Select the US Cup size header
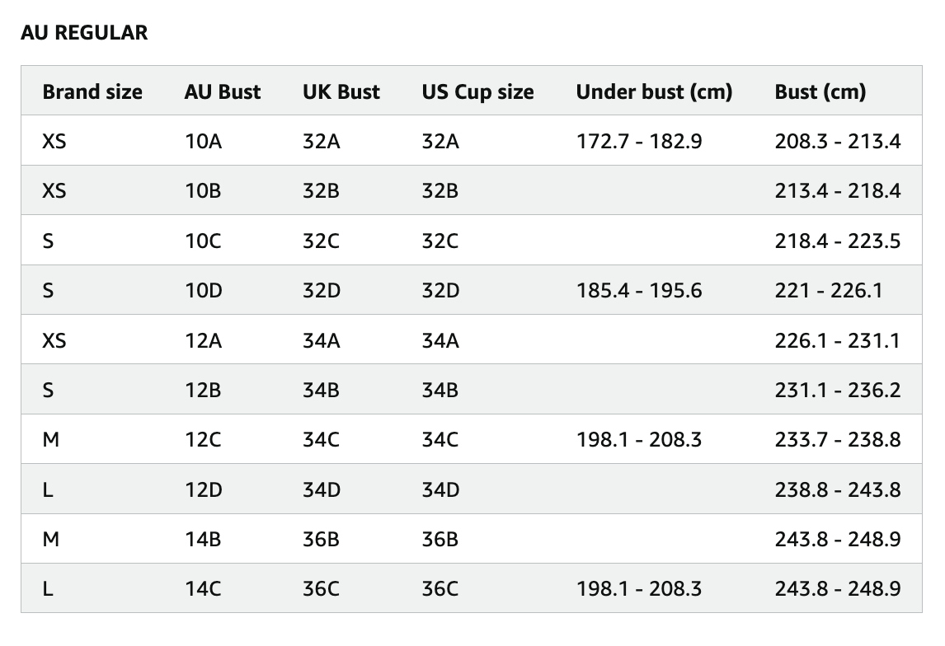This screenshot has height=646, width=945. click(x=477, y=91)
